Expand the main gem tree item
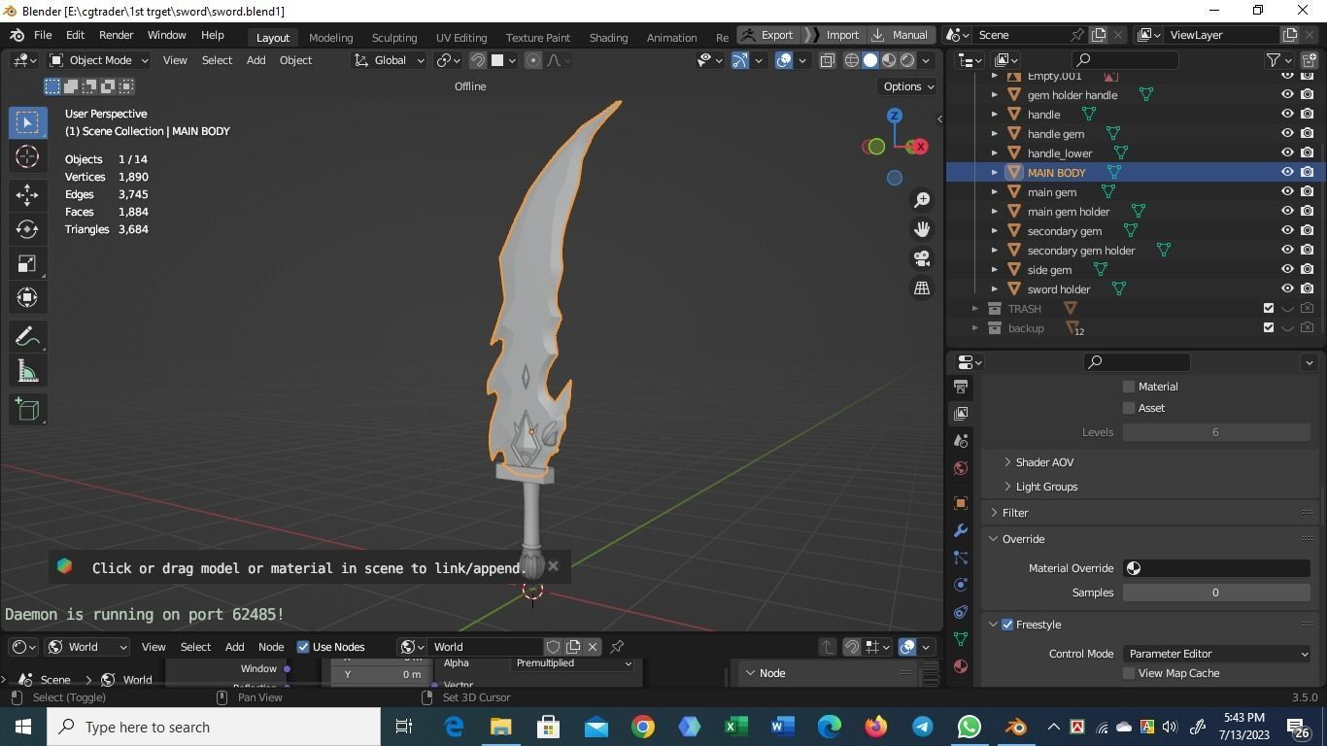 click(x=994, y=192)
